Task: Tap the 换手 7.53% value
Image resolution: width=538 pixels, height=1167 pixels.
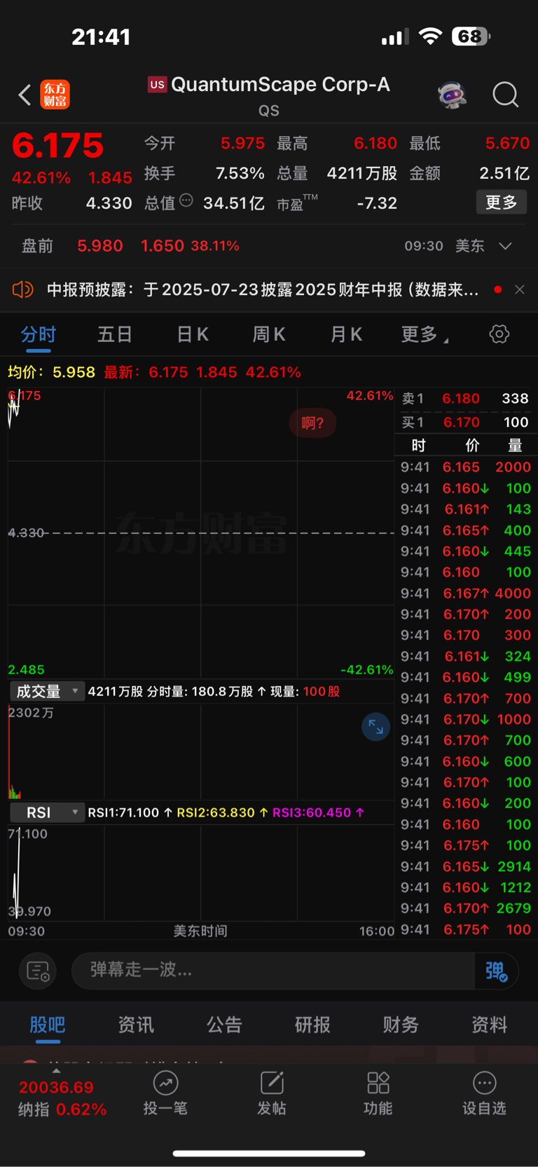Action: pyautogui.click(x=240, y=173)
